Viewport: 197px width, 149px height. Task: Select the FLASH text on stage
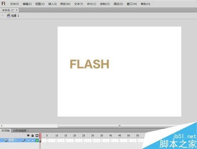[89, 64]
